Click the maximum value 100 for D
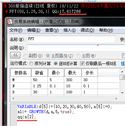 click(x=73, y=92)
